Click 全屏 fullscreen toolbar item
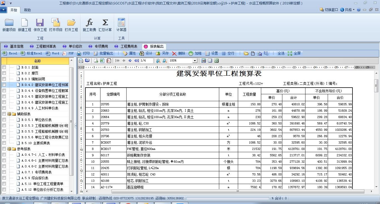380x204 pixels. coord(294,53)
